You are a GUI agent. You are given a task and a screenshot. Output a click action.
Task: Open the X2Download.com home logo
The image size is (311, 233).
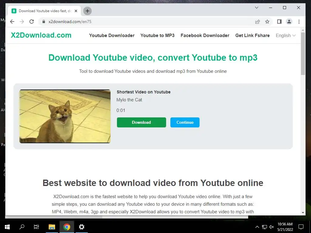click(41, 35)
